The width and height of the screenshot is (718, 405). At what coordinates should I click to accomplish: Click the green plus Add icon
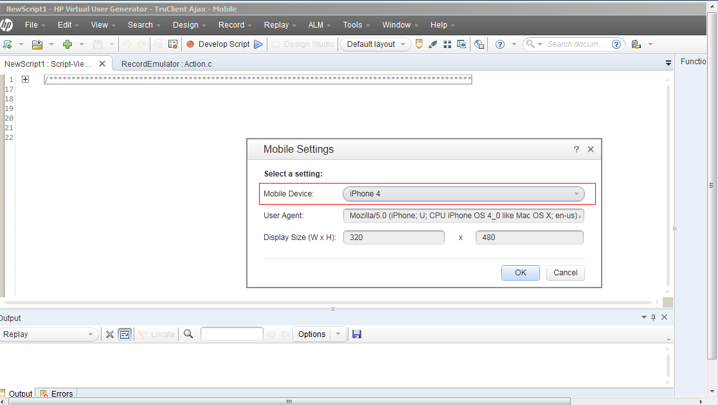67,44
